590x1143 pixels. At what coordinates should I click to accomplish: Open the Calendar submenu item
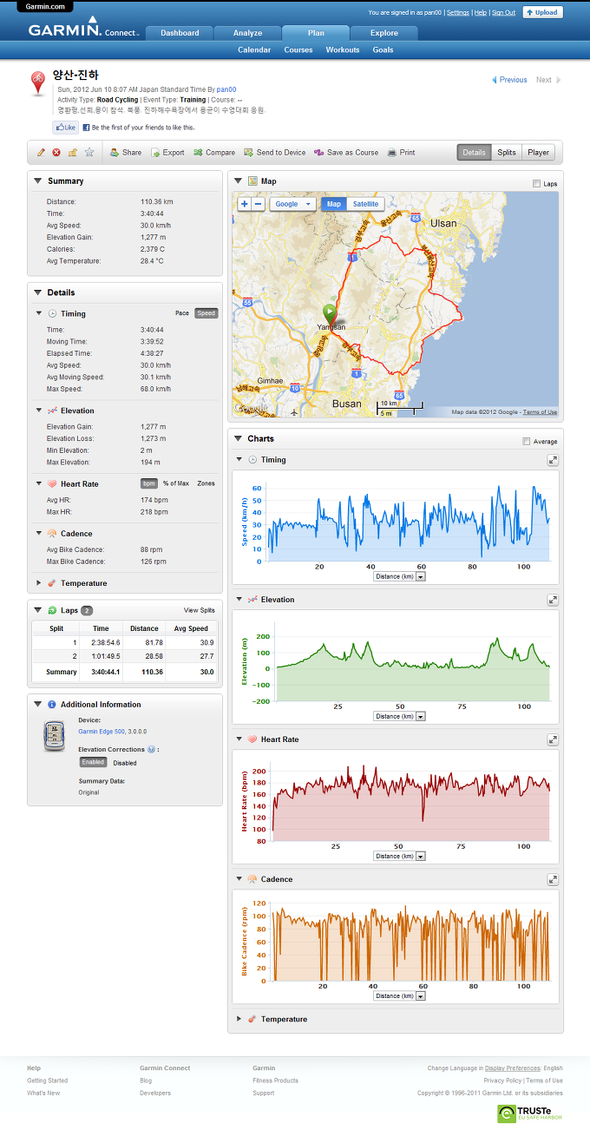tap(254, 50)
